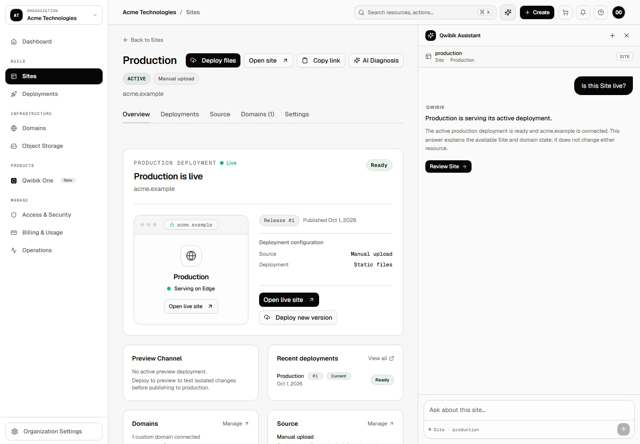Expand the Acme Technologies organization switcher

[54, 15]
